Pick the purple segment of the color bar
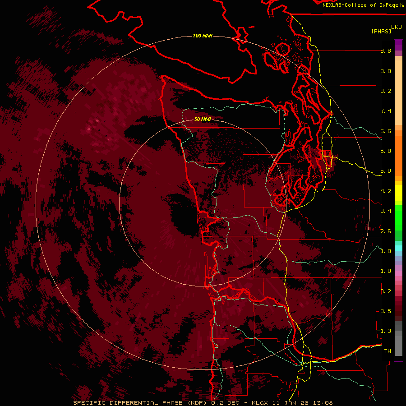Image resolution: width=406 pixels, height=406 pixels. [398, 45]
